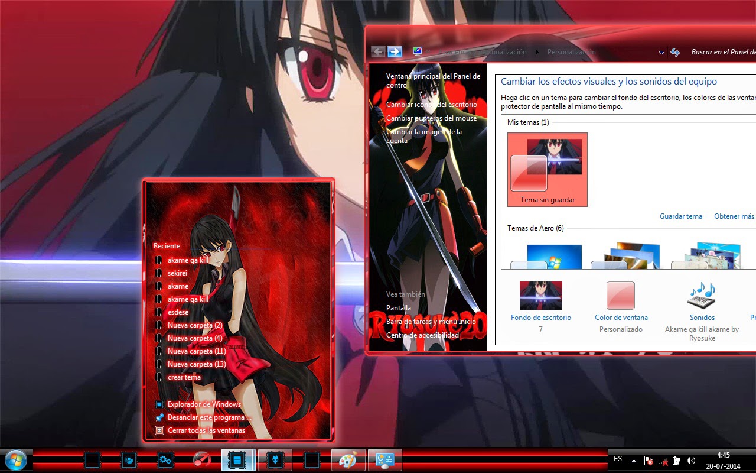Open recent item akame
This screenshot has height=473, width=756.
[178, 286]
